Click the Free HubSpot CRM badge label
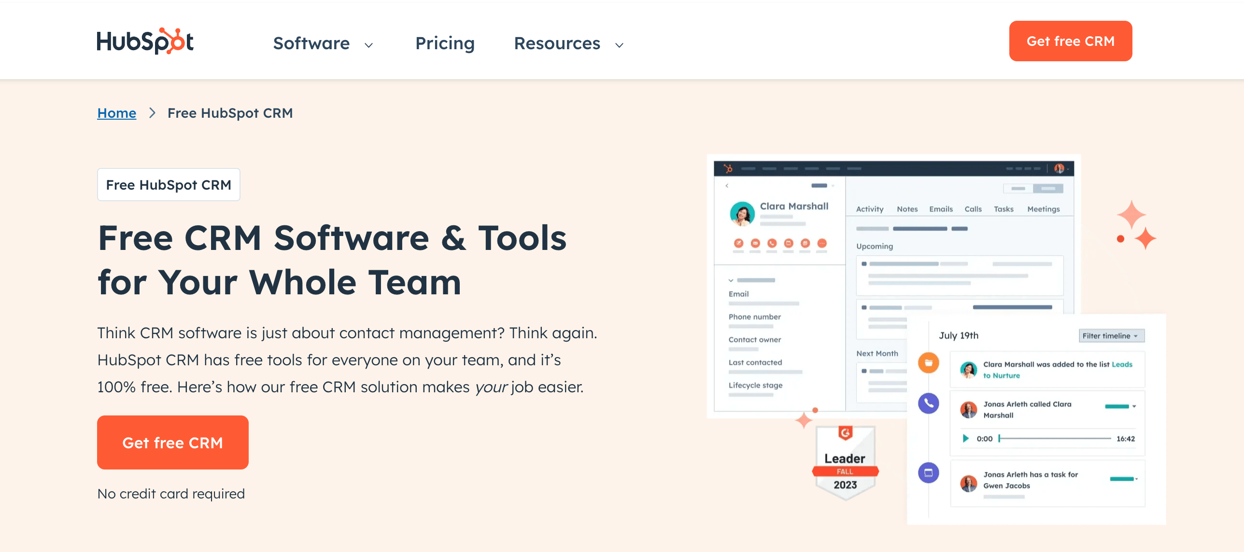The width and height of the screenshot is (1244, 552). tap(169, 185)
